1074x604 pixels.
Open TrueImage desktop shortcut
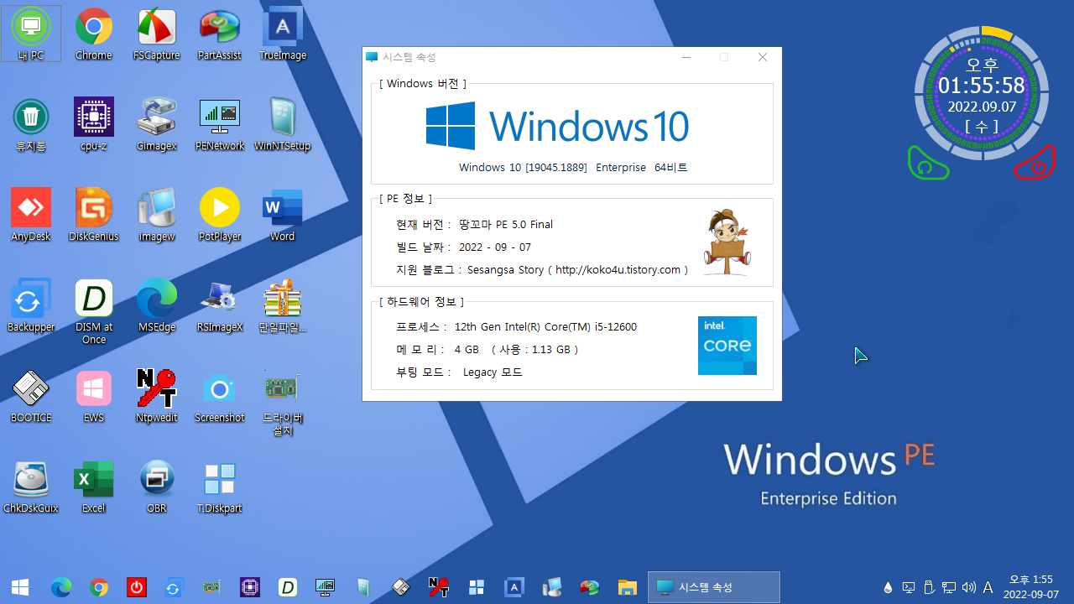[283, 35]
